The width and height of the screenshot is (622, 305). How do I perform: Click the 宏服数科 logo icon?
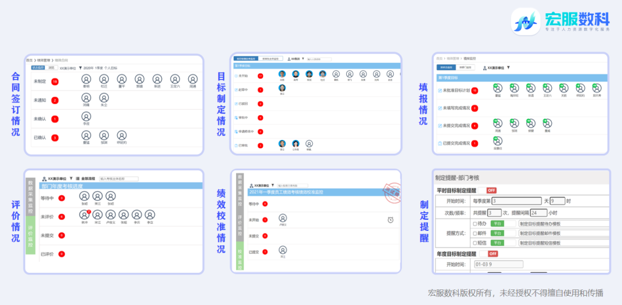tap(526, 22)
